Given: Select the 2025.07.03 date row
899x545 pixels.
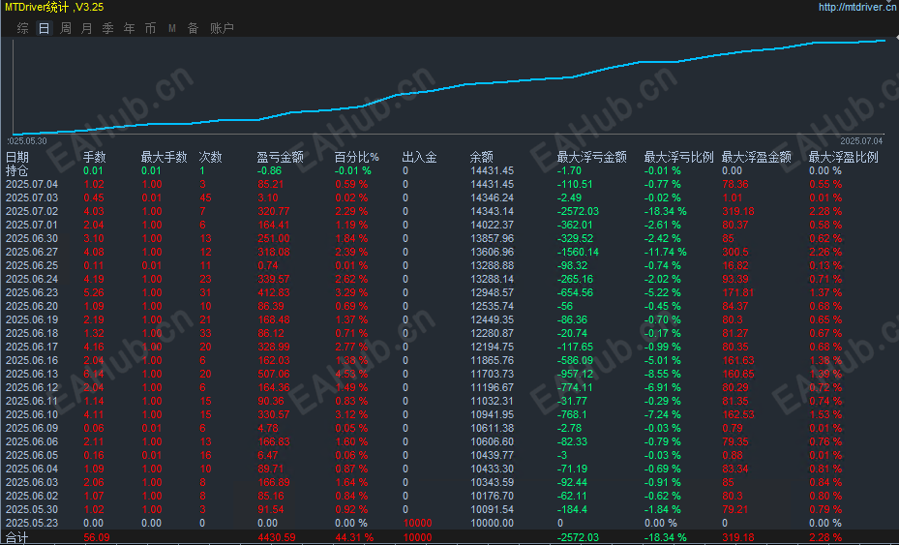Looking at the screenshot, I should 32,197.
